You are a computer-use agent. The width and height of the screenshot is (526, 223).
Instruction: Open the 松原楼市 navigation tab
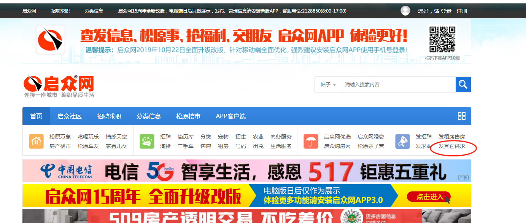[188, 116]
